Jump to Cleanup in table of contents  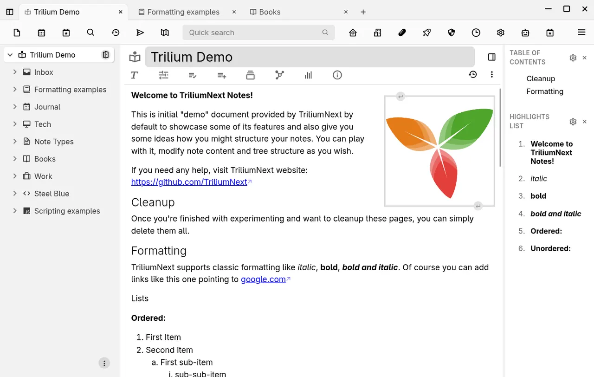pyautogui.click(x=541, y=78)
